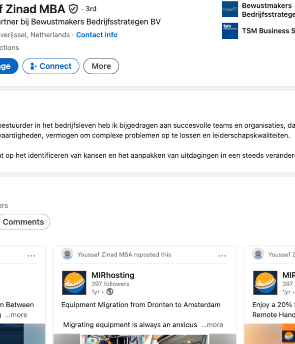295x344 pixels.
Task: Click the TSM Business School logo
Action: click(230, 30)
